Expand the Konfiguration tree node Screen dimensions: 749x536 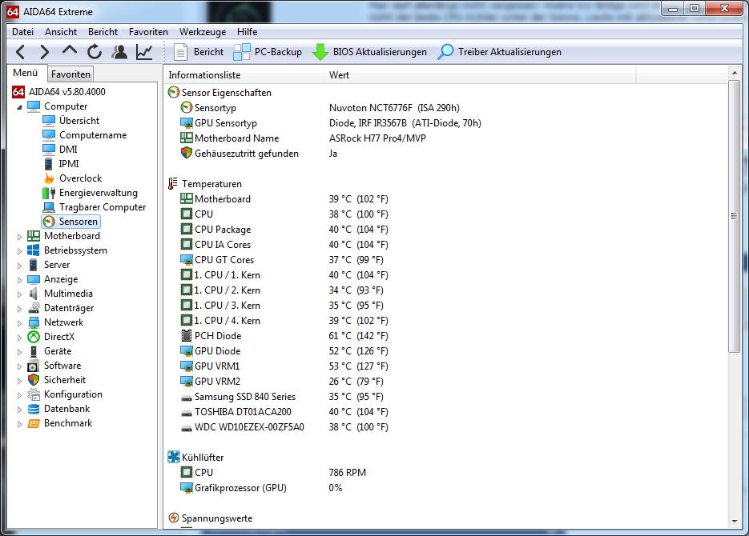point(19,395)
